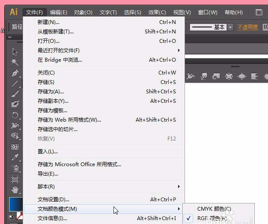Screen dimensions: 268x224
Task: Select the Artboard tool
Action: coord(15,179)
